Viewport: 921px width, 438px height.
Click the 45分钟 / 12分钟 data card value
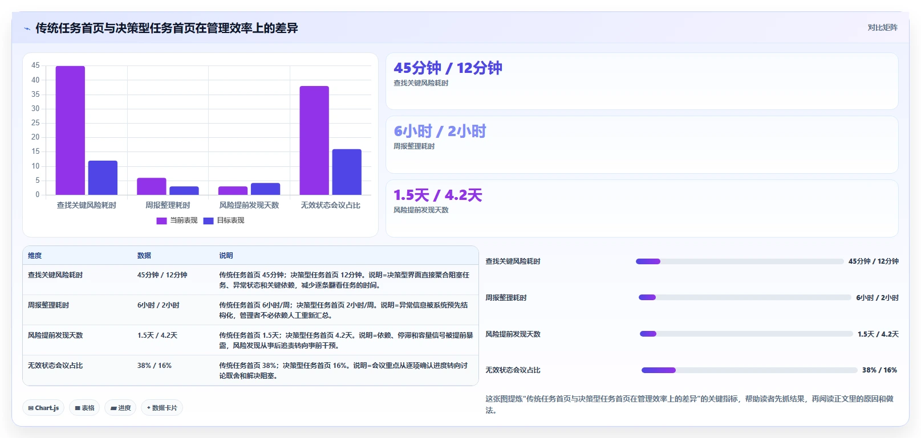(448, 68)
